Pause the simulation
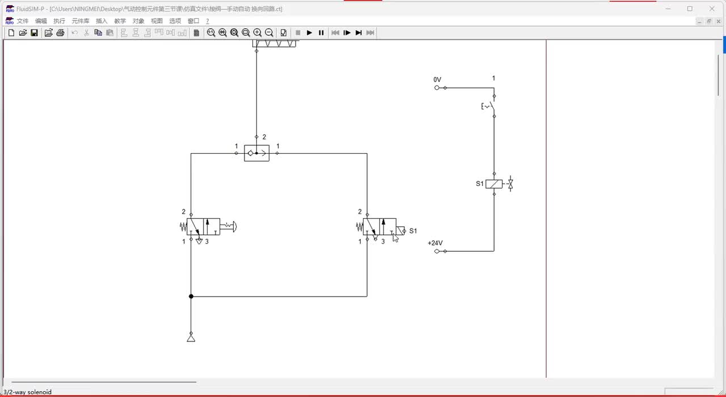Image resolution: width=726 pixels, height=397 pixels. point(321,33)
